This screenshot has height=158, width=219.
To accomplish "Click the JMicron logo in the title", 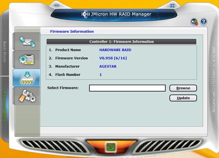I will click(x=85, y=14).
